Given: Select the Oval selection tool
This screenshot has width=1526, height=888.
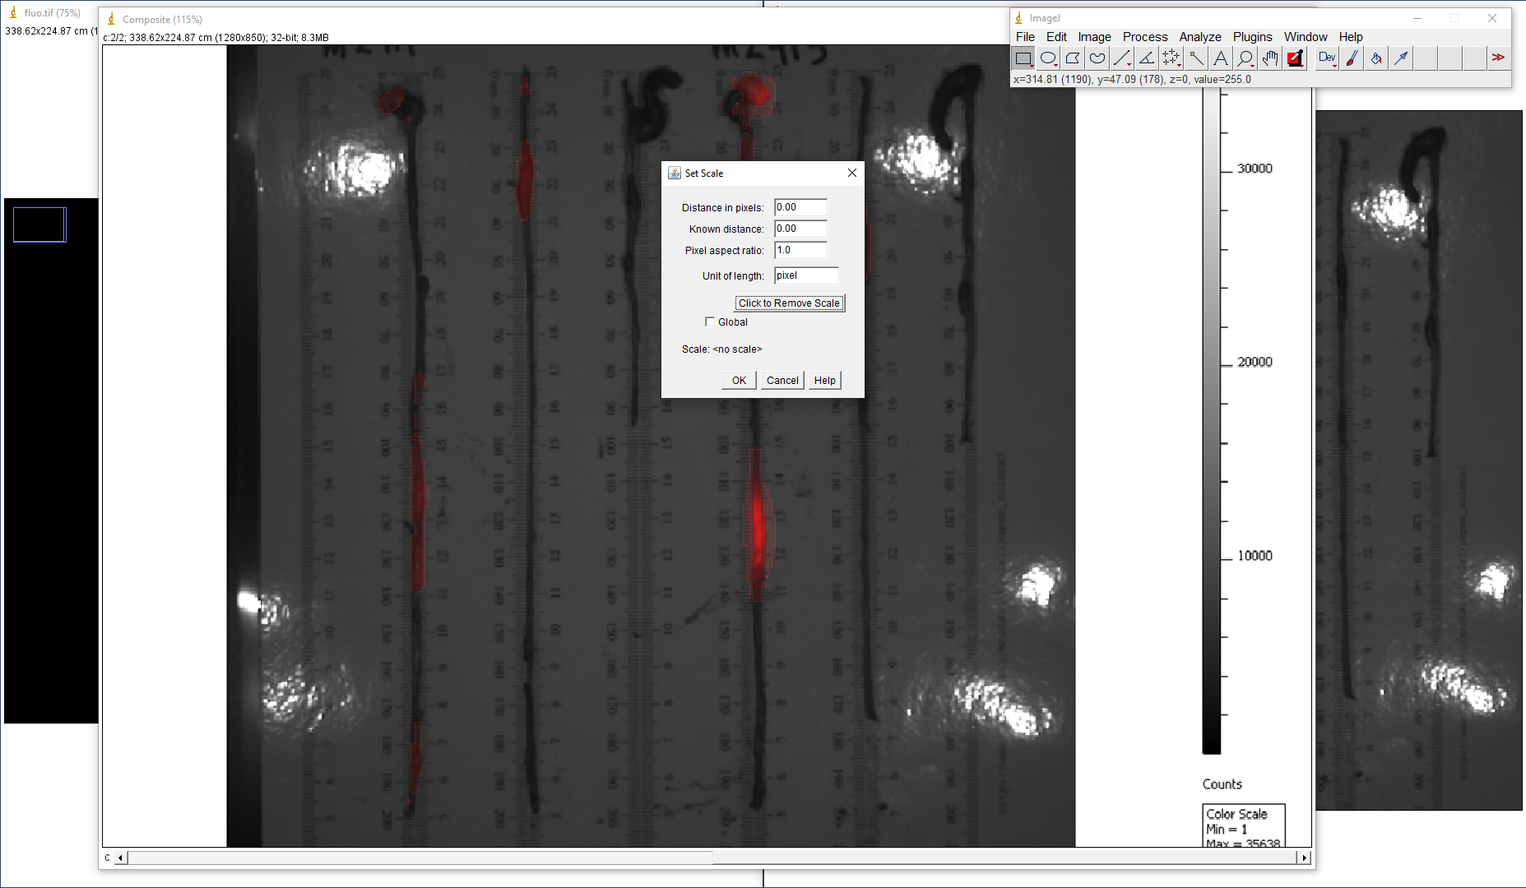Looking at the screenshot, I should (x=1047, y=58).
